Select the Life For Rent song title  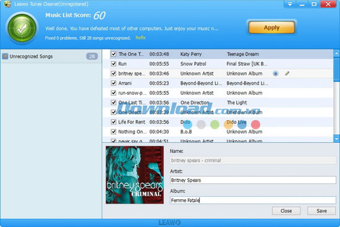[132, 122]
